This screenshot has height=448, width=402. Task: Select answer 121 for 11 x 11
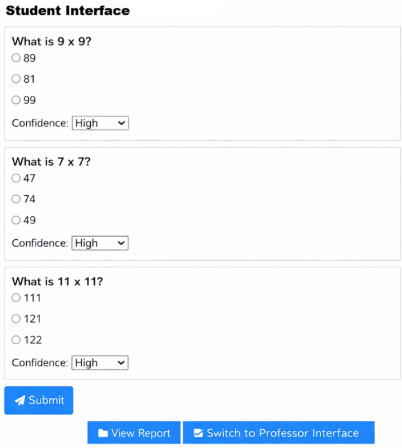pyautogui.click(x=16, y=319)
